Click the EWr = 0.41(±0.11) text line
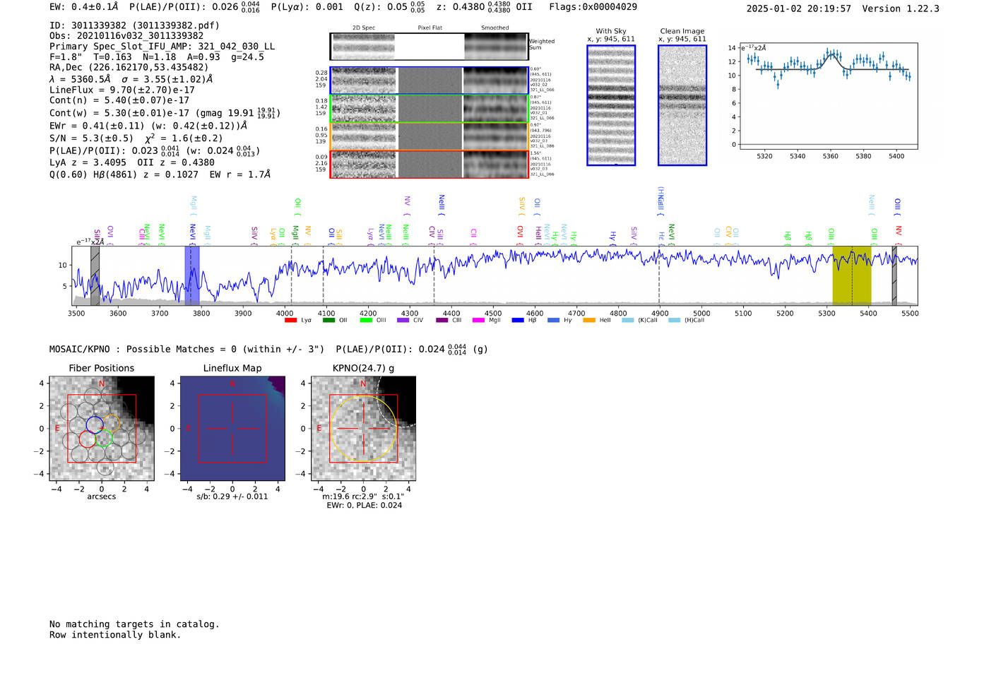Screen dimensions: 989x673 148,126
